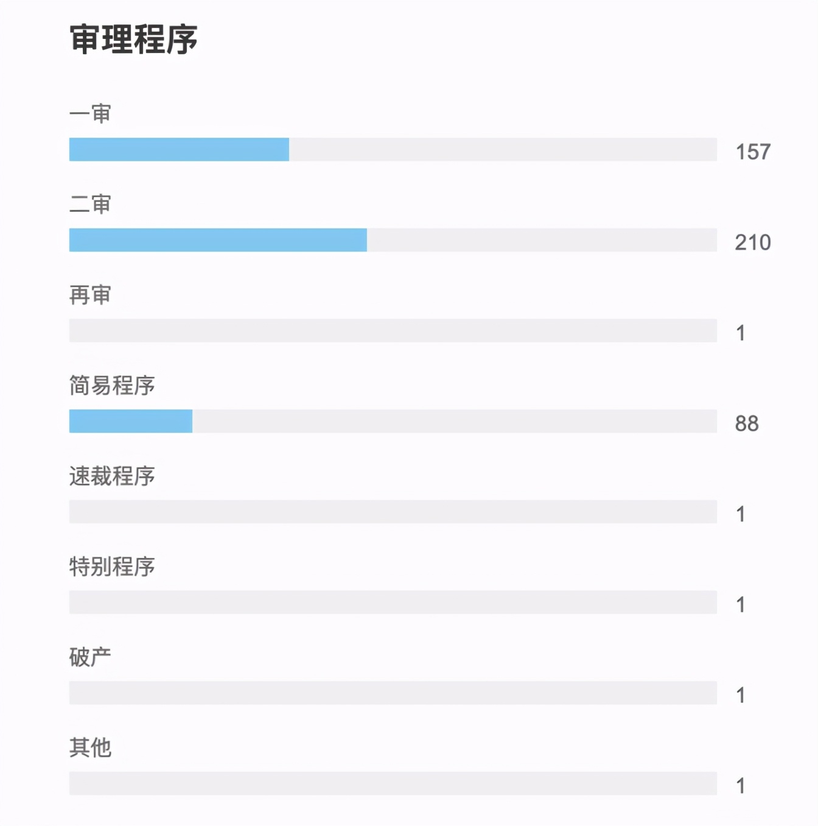Select the 再审 label

point(90,295)
